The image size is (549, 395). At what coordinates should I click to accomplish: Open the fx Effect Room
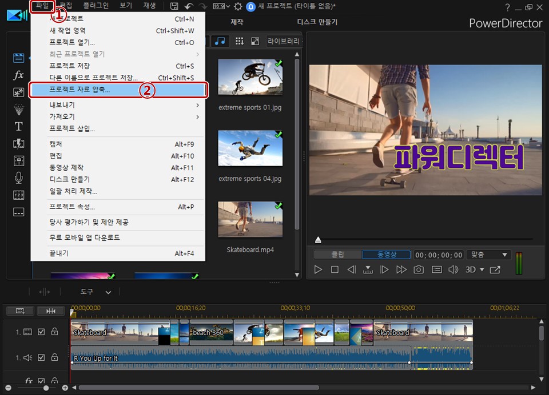tap(18, 75)
